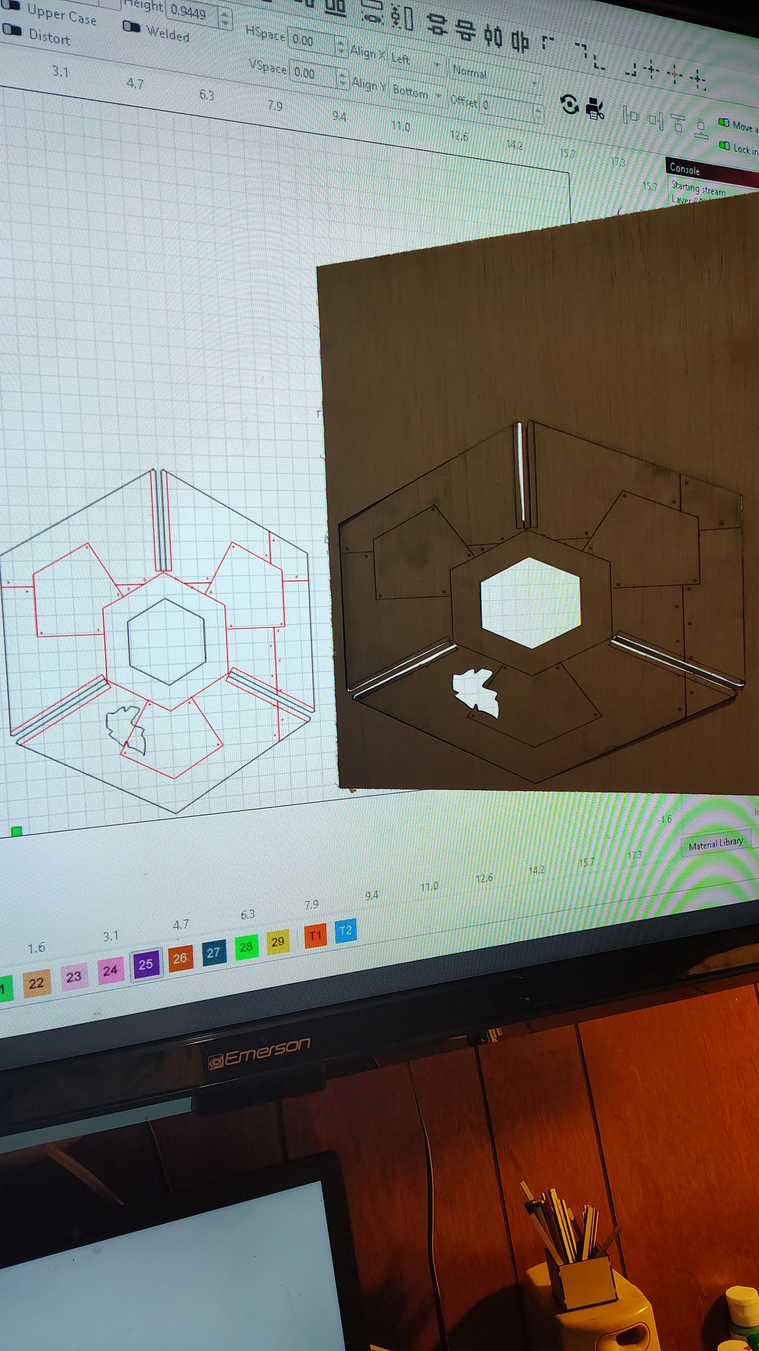This screenshot has height=1351, width=759.
Task: Switch to the Material Library tab
Action: (x=716, y=844)
